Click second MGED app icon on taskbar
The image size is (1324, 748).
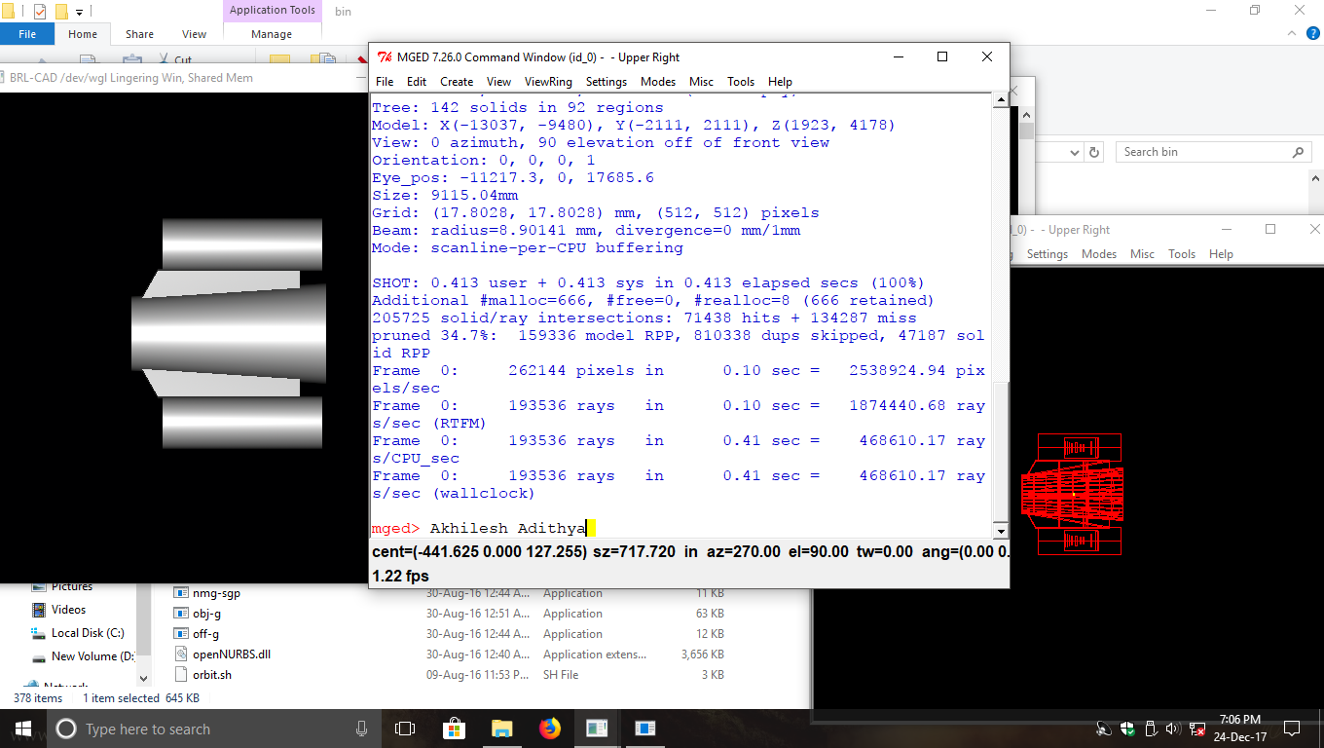[644, 729]
